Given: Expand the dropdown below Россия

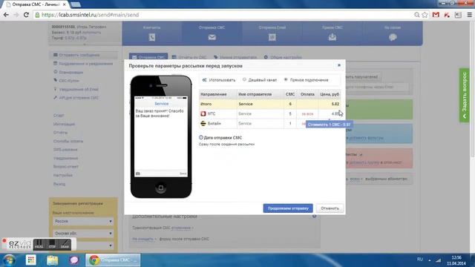Looking at the screenshot, I should click(83, 234).
